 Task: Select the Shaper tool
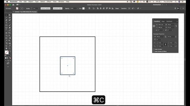tap(7, 28)
